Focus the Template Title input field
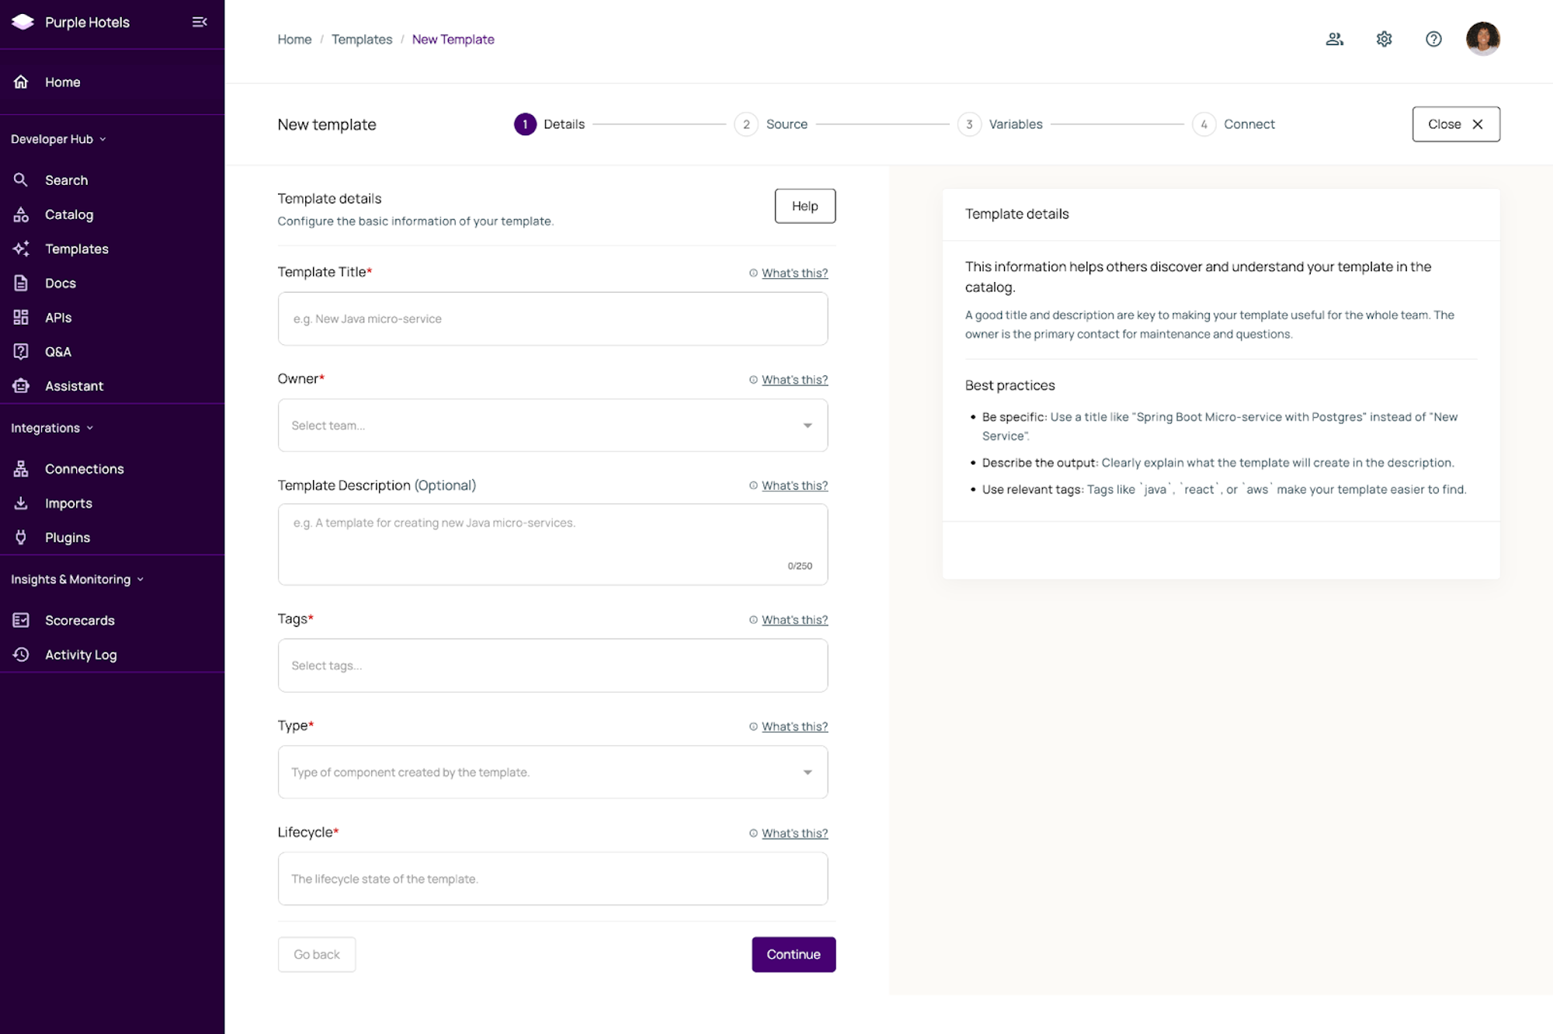The height and width of the screenshot is (1034, 1553). [553, 319]
